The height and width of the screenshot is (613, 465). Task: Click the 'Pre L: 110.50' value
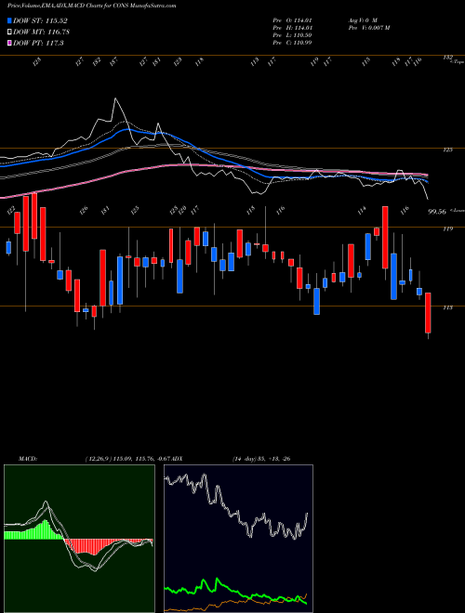292,34
